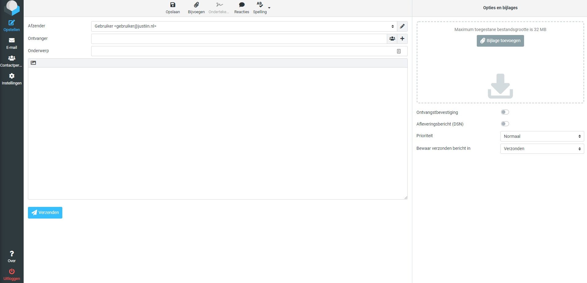Click the Onderwerp subject input field

(x=249, y=51)
